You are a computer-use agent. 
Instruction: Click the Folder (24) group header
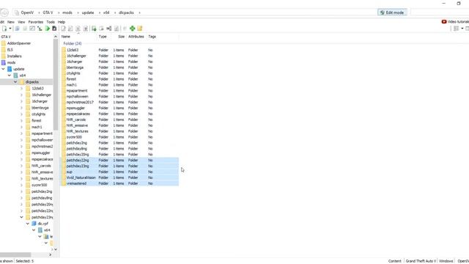coord(73,43)
